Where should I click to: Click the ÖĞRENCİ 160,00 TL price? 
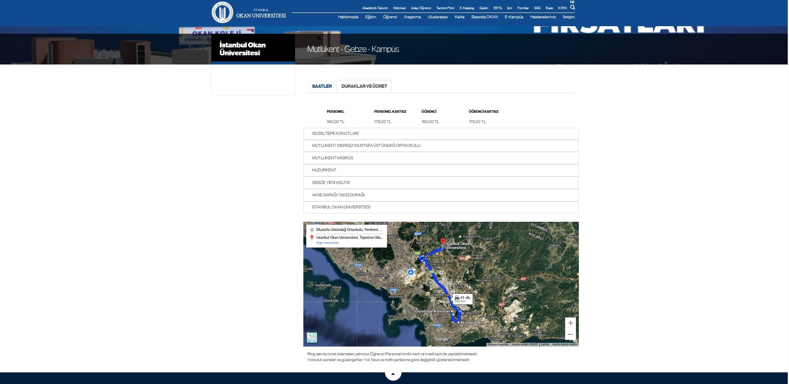(430, 122)
